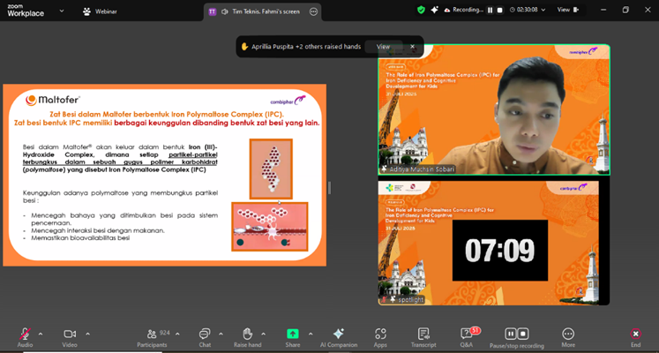Open screen share tab's more options ellipsis
Viewport: 659px width, 353px height.
point(313,11)
